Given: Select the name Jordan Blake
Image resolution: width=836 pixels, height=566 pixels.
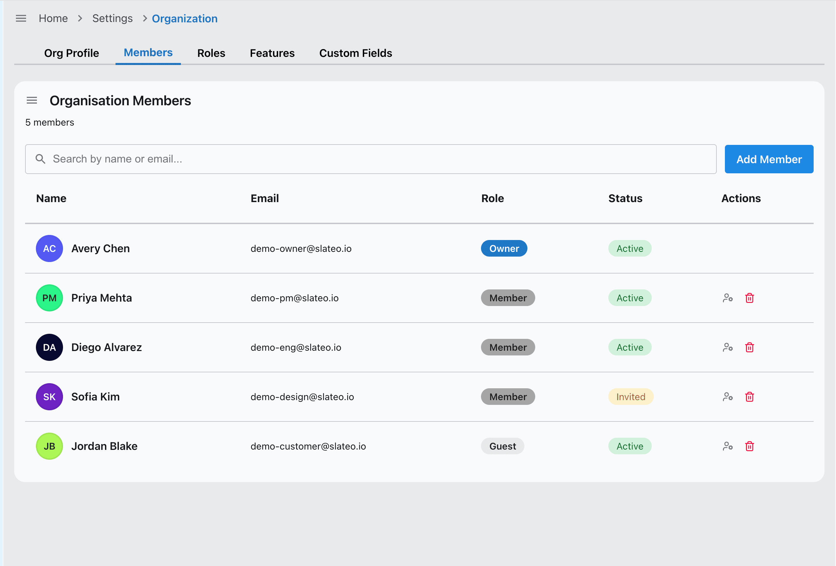Looking at the screenshot, I should 104,446.
